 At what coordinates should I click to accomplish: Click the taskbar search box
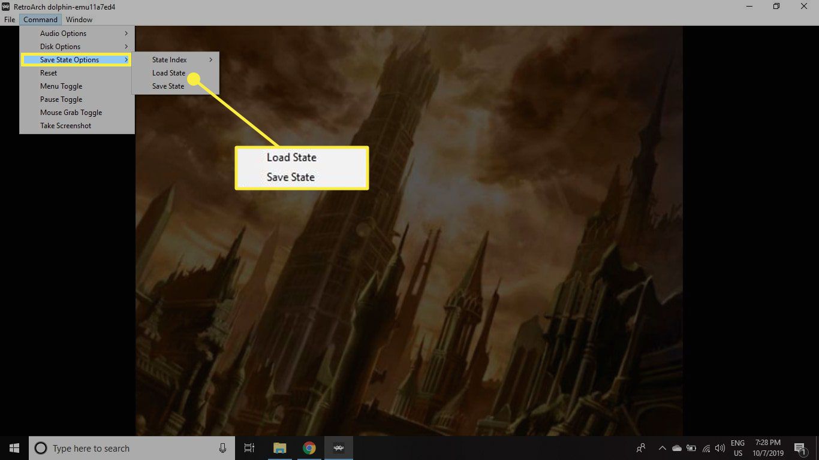click(132, 448)
